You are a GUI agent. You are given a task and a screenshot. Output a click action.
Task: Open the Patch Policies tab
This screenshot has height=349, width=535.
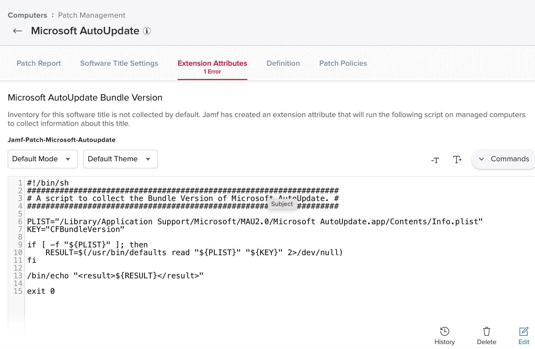tap(343, 63)
